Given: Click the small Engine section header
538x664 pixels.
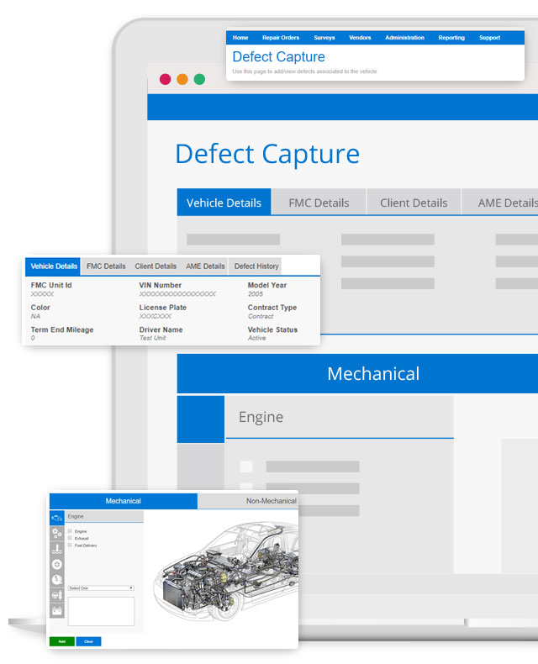Looking at the screenshot, I should [104, 516].
